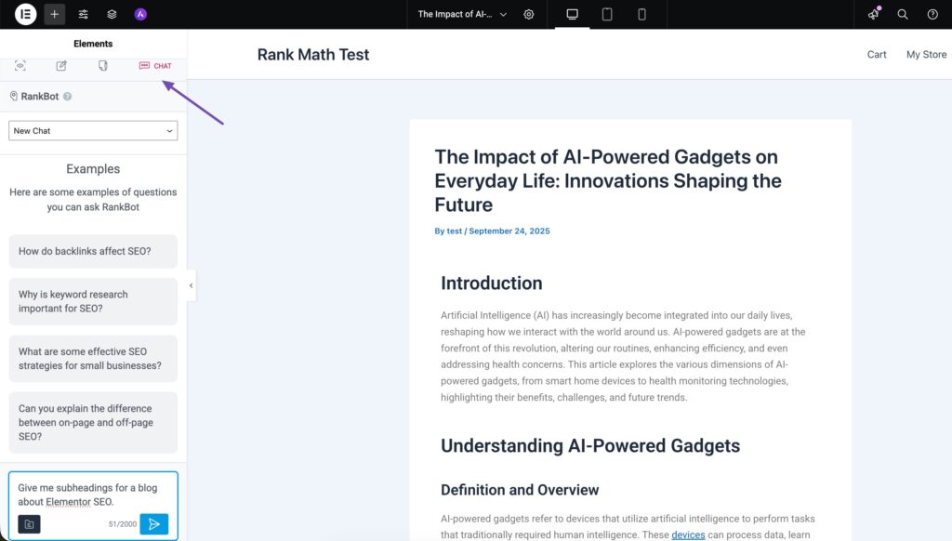
Task: Click the purple Astra icon in top bar
Action: pyautogui.click(x=140, y=14)
